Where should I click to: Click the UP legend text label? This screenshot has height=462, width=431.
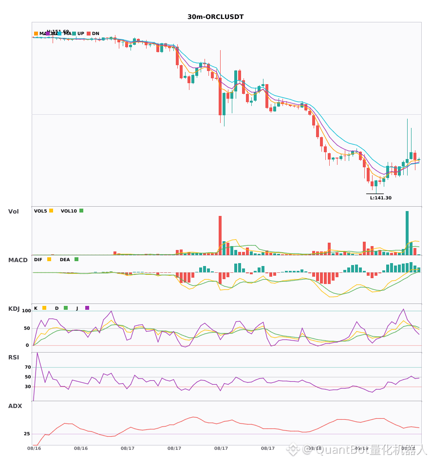coord(81,34)
